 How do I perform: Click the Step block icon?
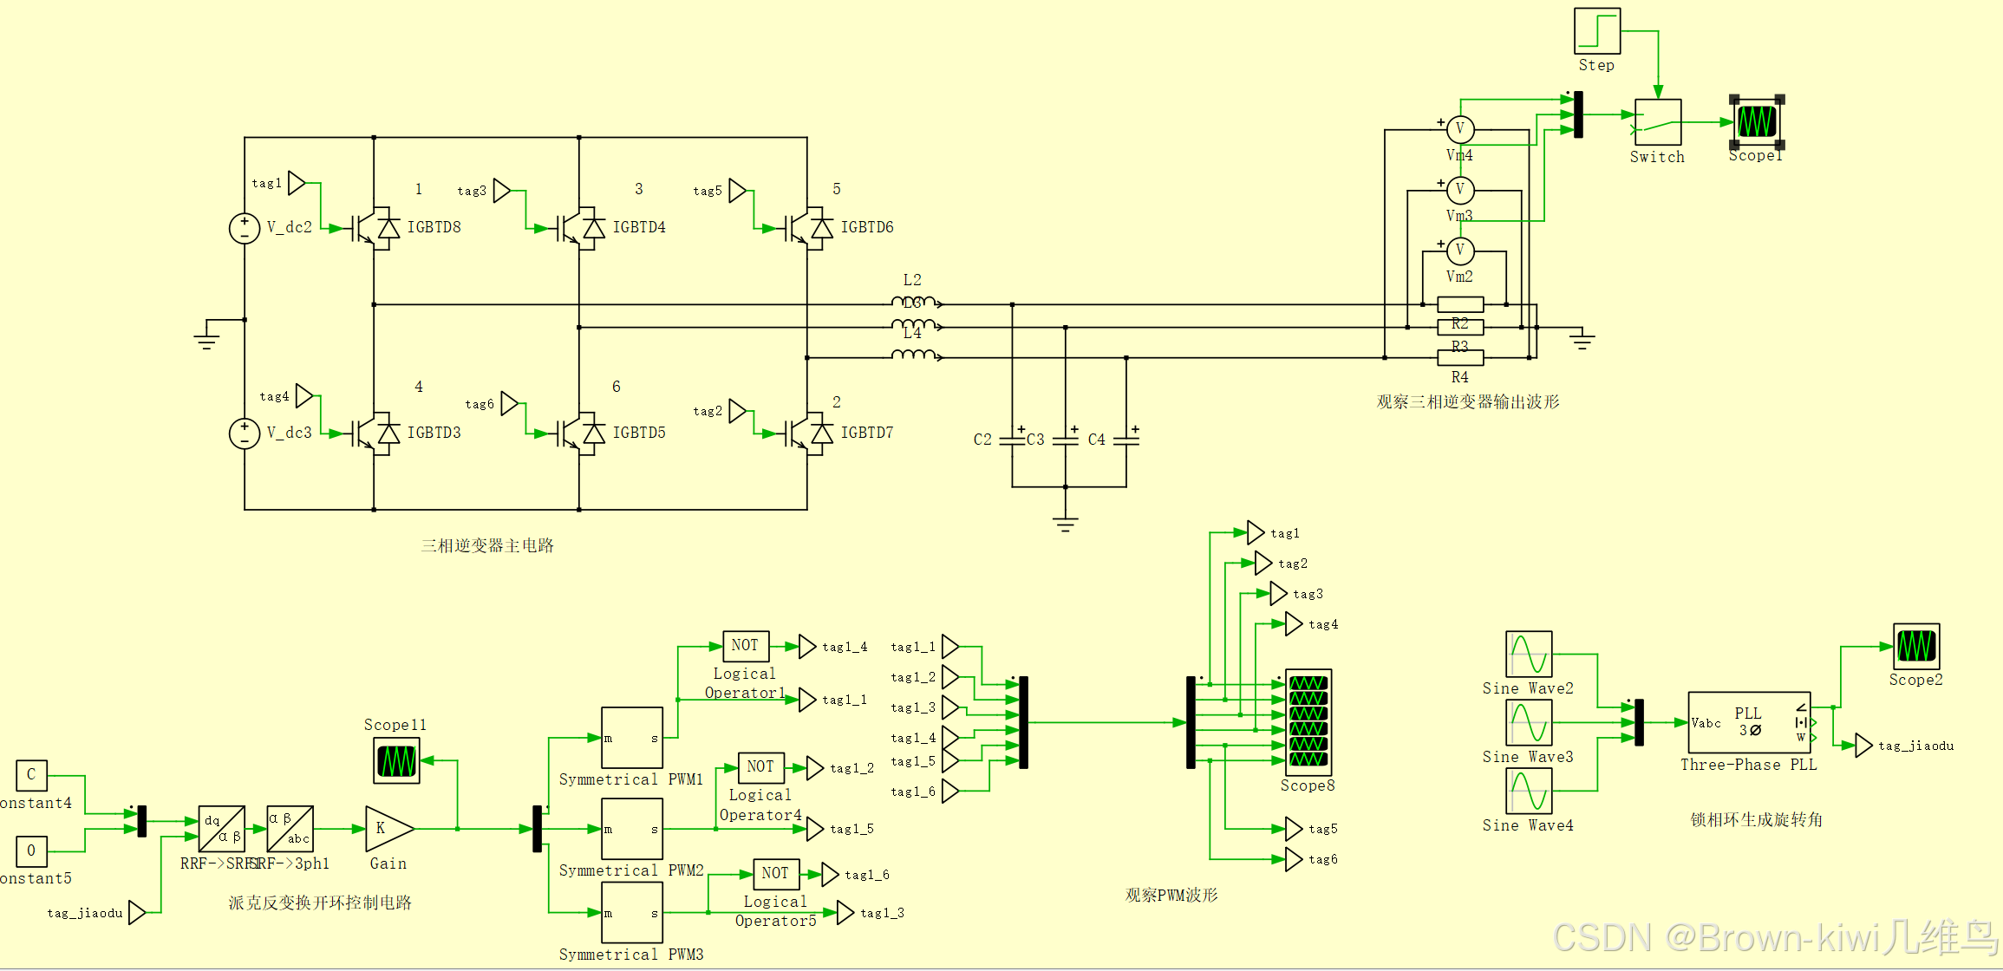1597,31
